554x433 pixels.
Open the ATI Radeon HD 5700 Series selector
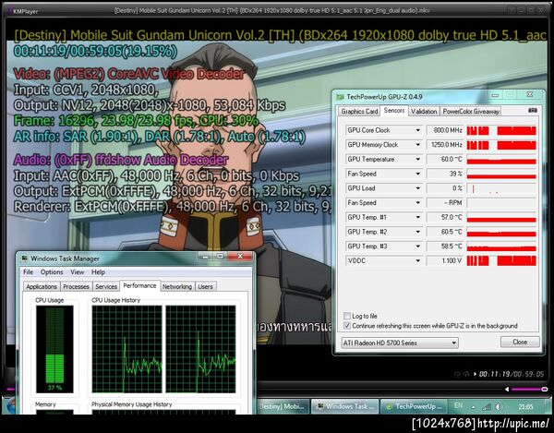click(x=400, y=343)
